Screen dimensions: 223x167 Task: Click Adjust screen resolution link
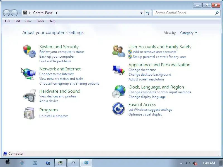click(x=146, y=79)
